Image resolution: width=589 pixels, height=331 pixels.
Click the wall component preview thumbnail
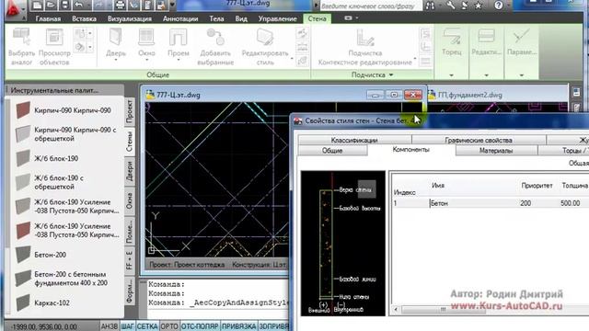[x=343, y=243]
